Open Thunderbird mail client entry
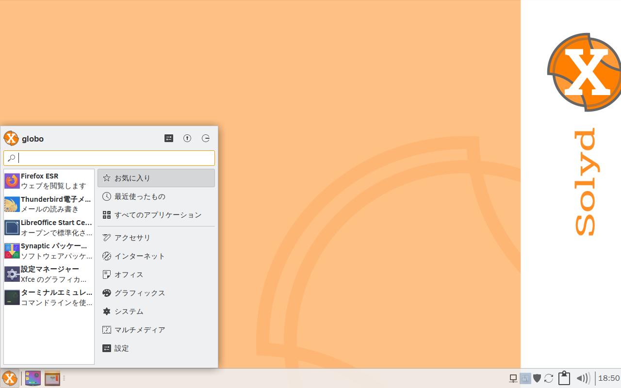The image size is (621, 388). [x=49, y=204]
